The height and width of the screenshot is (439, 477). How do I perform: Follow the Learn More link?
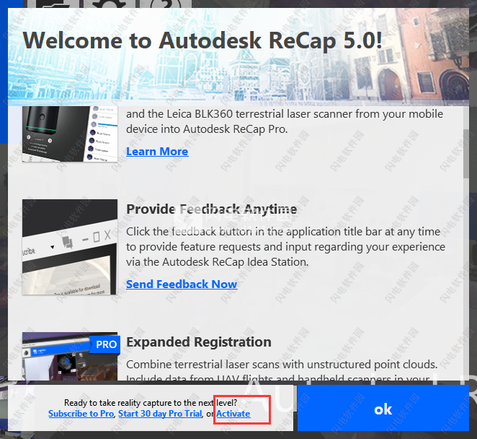(157, 151)
